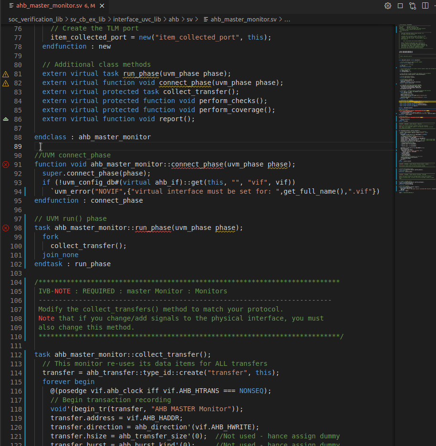Click the square layout icon beside the gear
This screenshot has width=436, height=446.
coord(400,5)
